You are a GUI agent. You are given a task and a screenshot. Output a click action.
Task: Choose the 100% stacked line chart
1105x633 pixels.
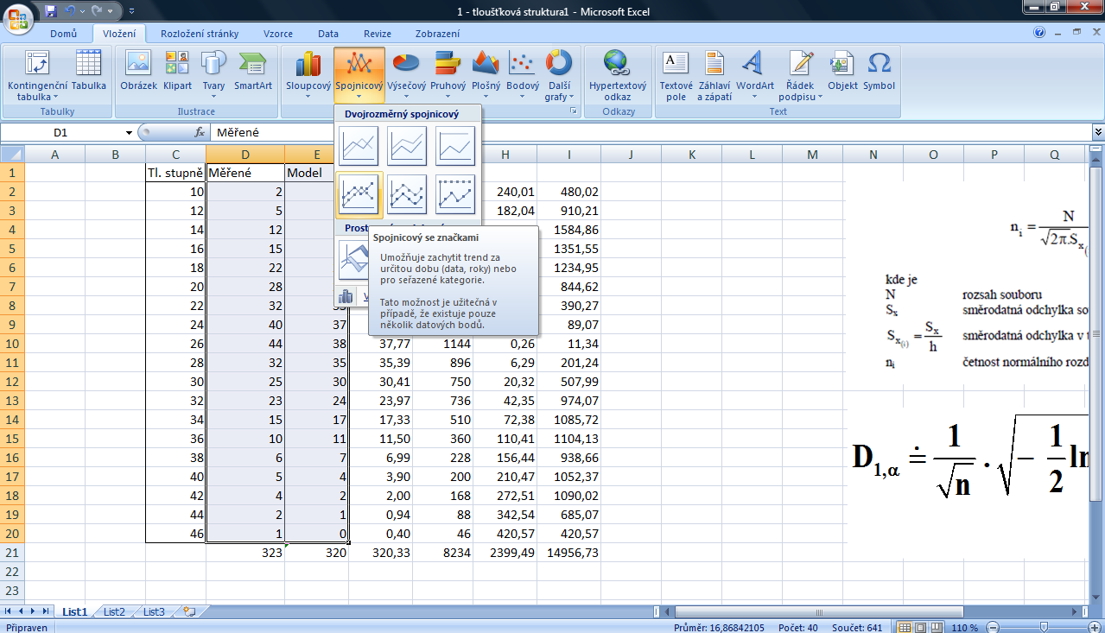(455, 146)
